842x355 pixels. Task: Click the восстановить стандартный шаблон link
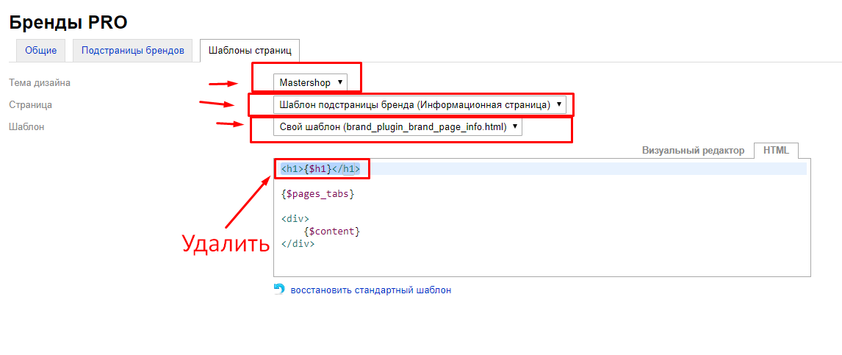pos(370,290)
